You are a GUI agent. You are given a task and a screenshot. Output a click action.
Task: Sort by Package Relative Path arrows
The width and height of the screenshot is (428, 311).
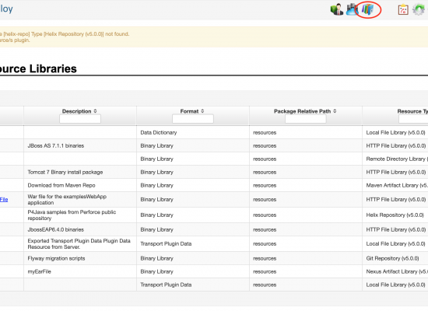335,111
